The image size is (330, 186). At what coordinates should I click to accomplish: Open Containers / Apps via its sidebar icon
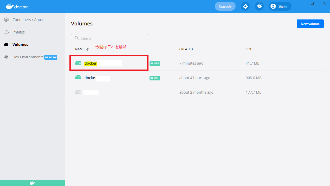click(x=6, y=19)
